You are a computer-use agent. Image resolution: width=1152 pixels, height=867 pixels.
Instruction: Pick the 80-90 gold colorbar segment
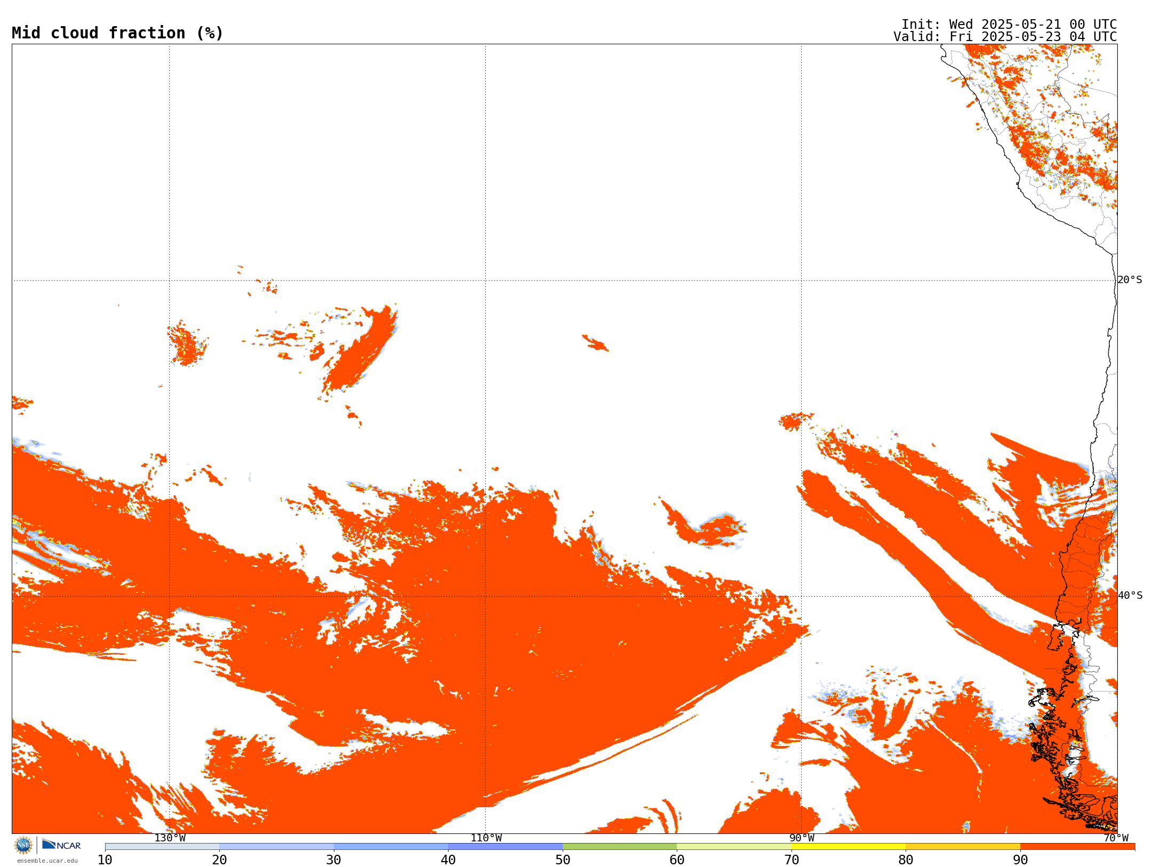pos(963,847)
